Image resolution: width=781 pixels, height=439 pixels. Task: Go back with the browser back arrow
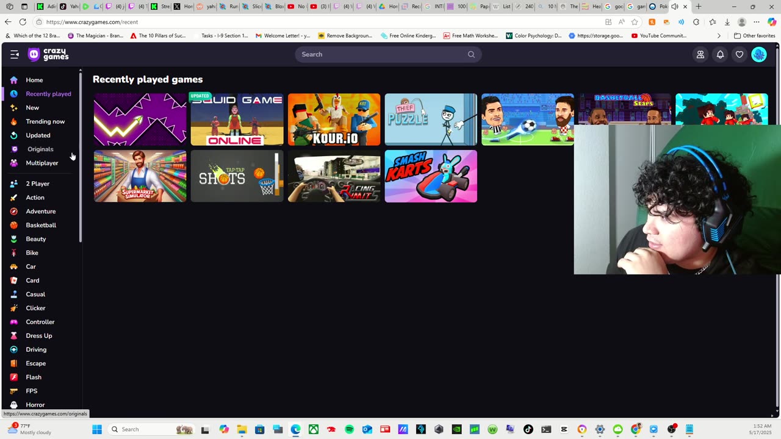[7, 22]
